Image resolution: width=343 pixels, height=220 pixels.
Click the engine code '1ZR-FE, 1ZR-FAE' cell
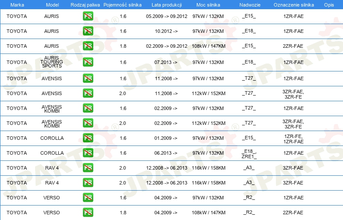click(293, 139)
